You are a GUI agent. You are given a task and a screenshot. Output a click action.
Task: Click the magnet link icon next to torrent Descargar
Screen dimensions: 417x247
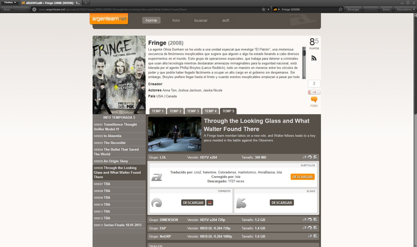(x=210, y=202)
